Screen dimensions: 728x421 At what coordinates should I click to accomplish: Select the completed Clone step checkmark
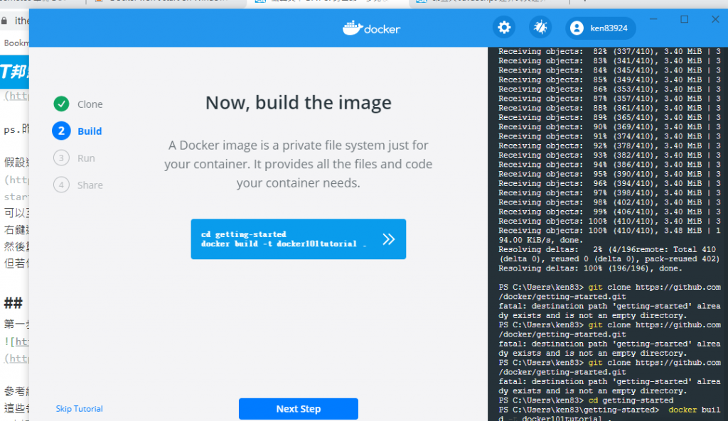(61, 104)
